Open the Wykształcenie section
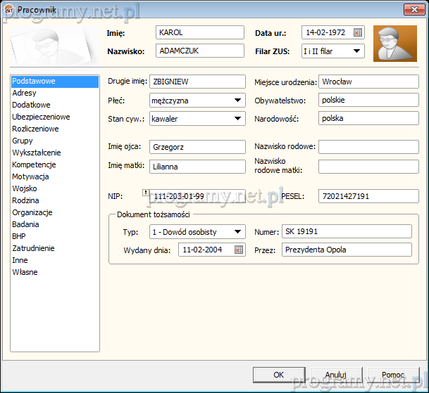The height and width of the screenshot is (393, 429). pyautogui.click(x=37, y=153)
